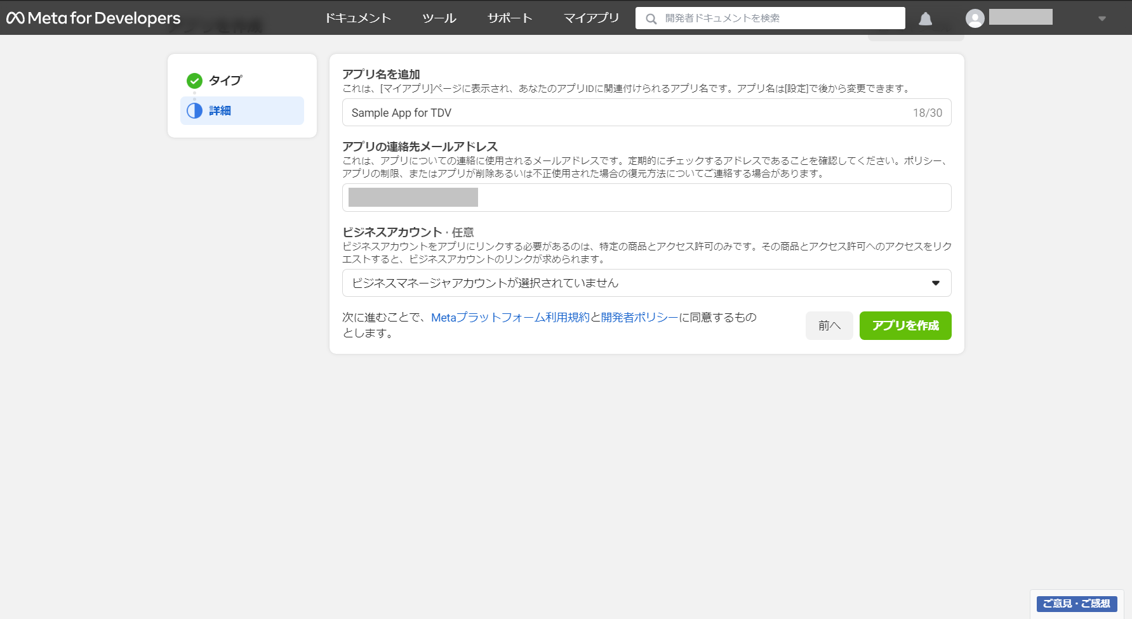Expand the account menu caret in header

tap(1102, 19)
